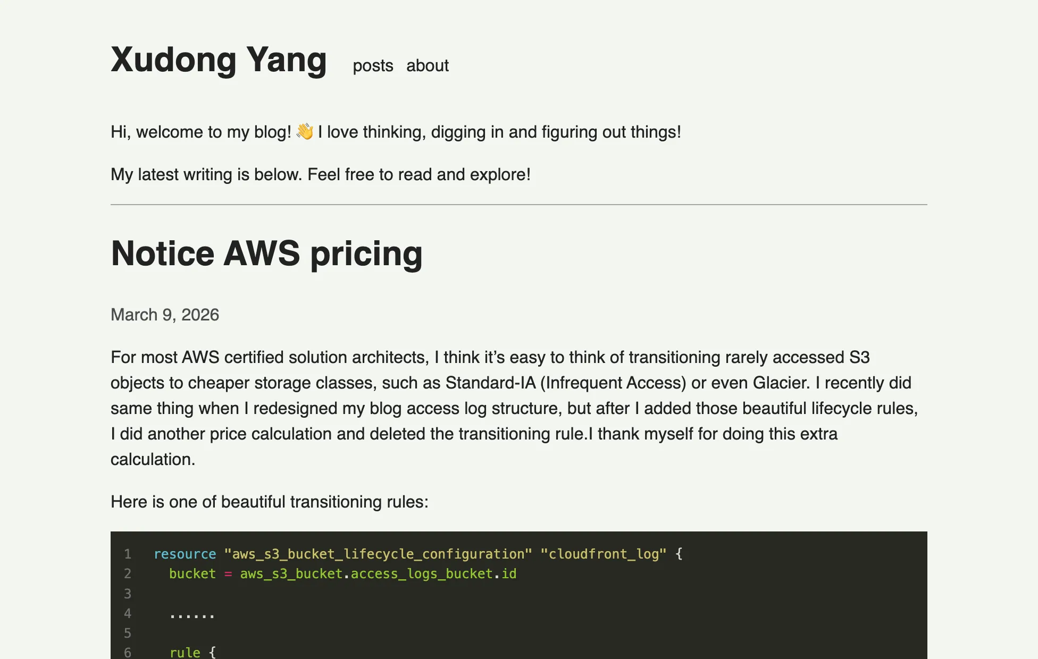Click the "Xudong Yang" site title

219,60
